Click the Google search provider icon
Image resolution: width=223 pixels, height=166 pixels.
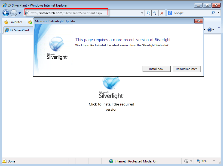(x=170, y=13)
